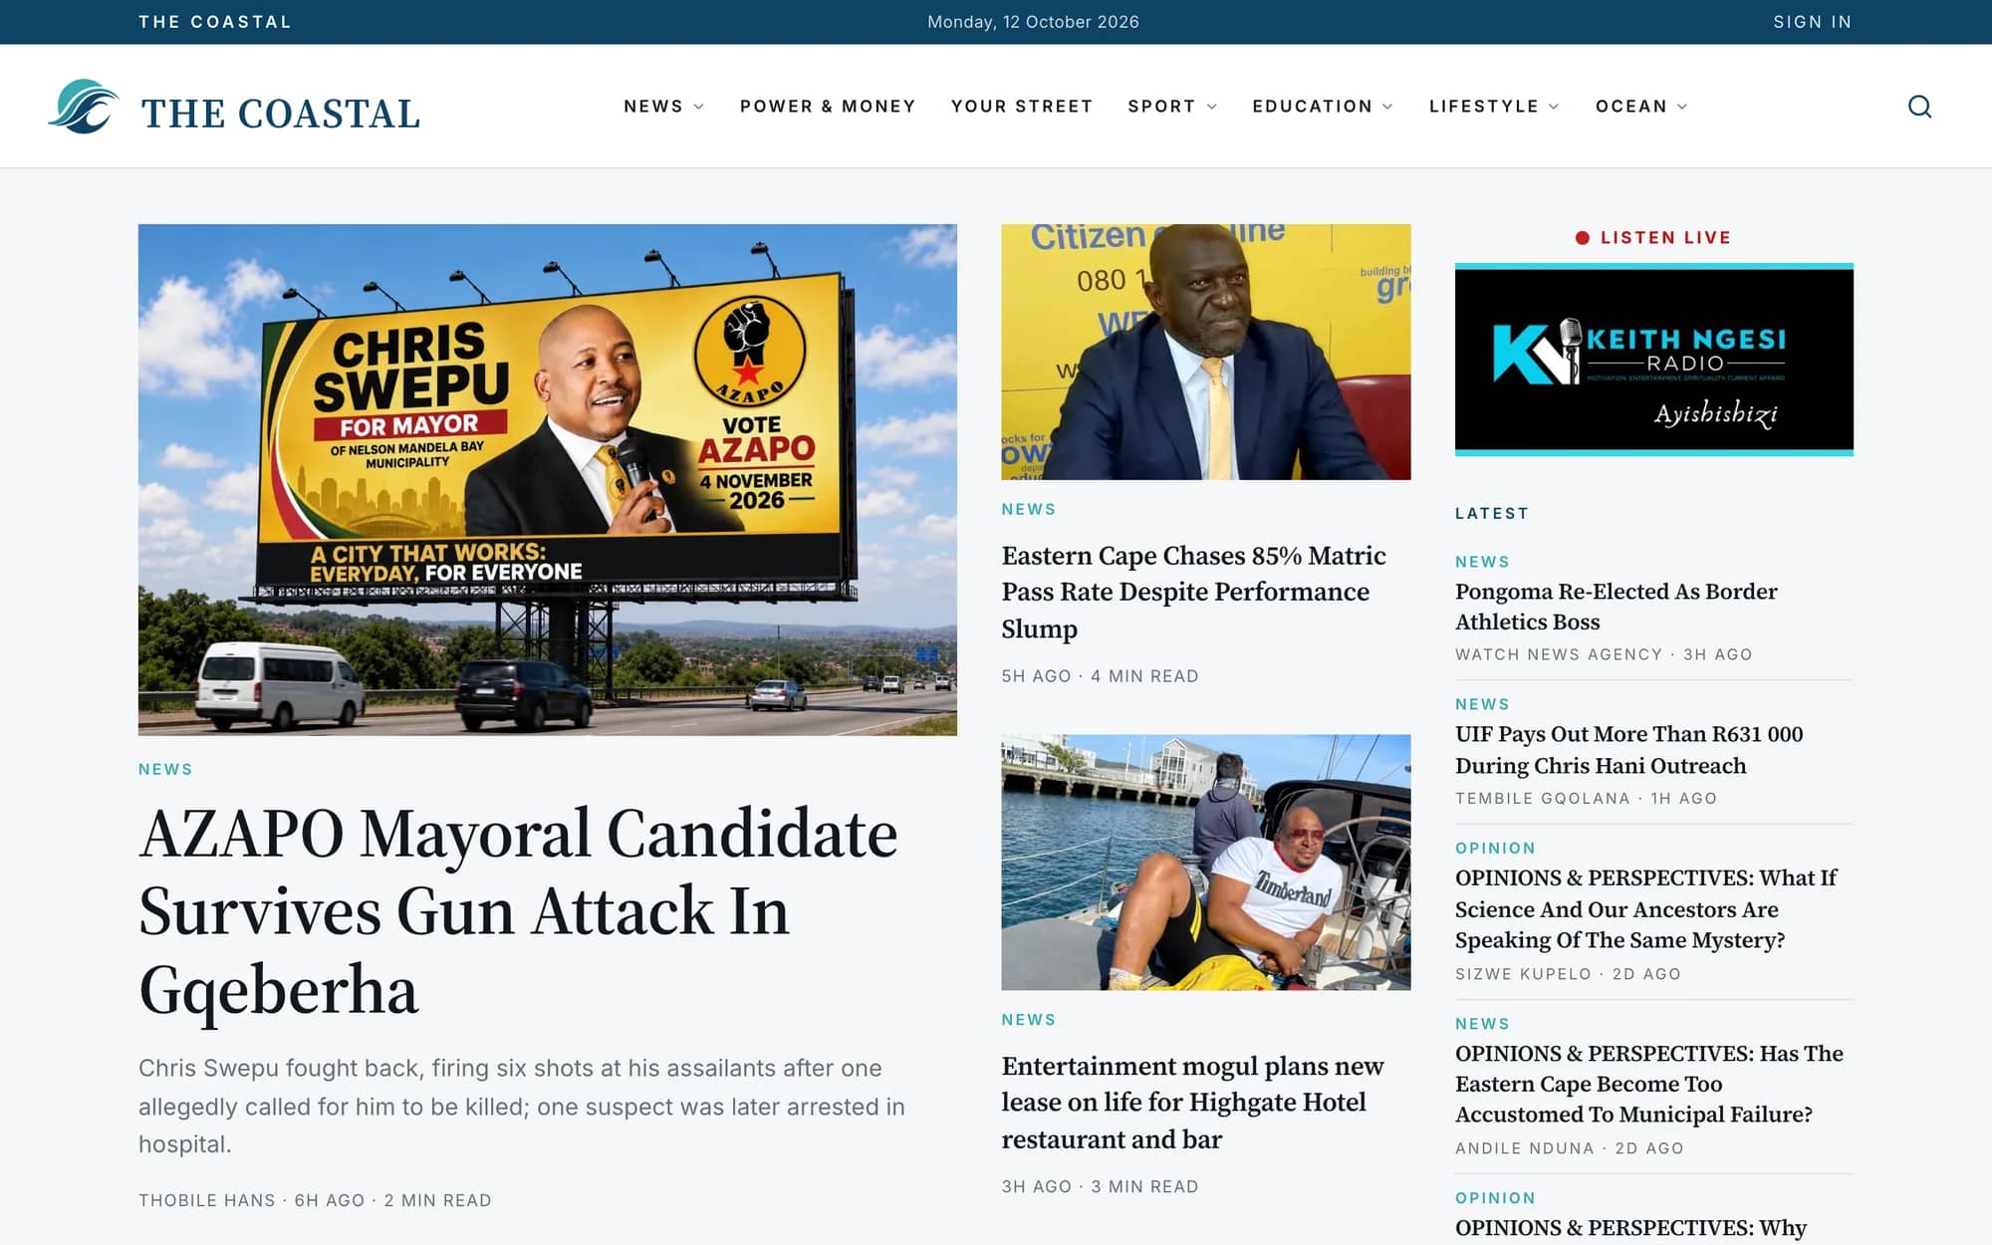Viewport: 1992px width, 1245px height.
Task: Expand the Ocean menu chevron
Action: [1682, 107]
